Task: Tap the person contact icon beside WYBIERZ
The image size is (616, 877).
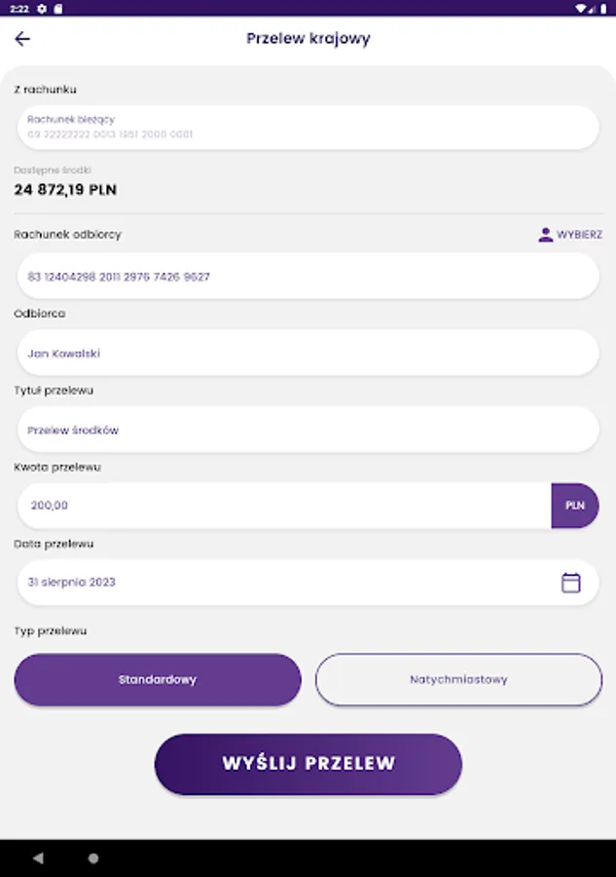Action: click(545, 234)
